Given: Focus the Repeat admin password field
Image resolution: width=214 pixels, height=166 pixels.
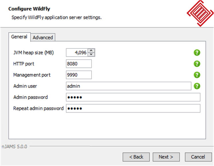Looking at the screenshot, I should [x=133, y=108].
